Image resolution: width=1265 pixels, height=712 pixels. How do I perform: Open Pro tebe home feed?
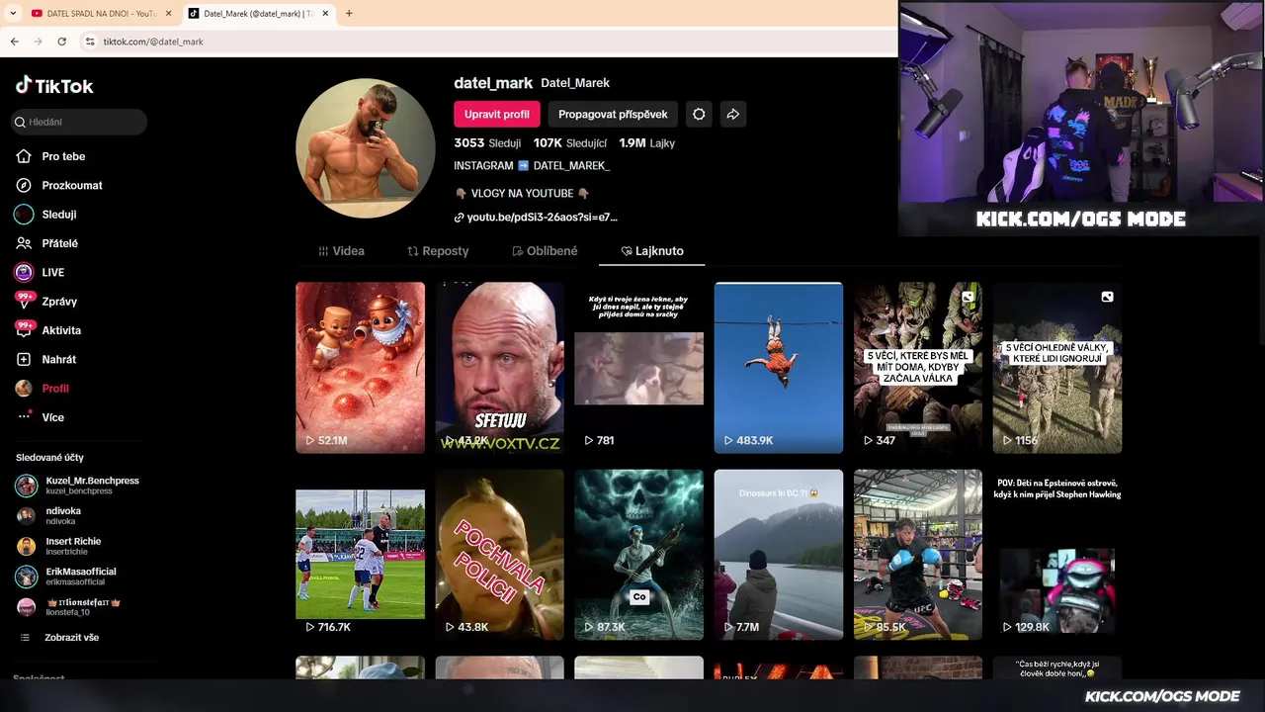50,156
